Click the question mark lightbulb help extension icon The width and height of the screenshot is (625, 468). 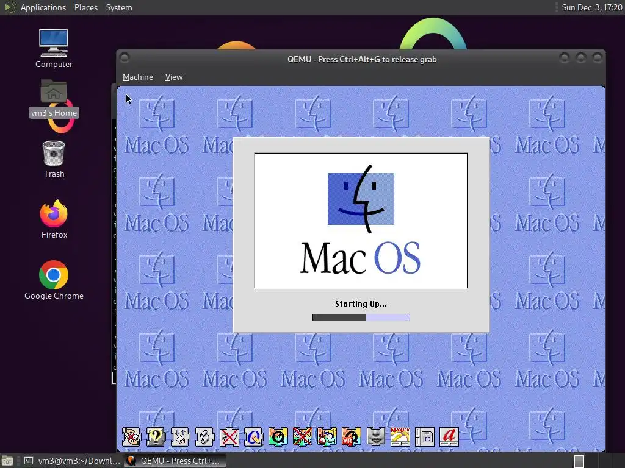(156, 436)
